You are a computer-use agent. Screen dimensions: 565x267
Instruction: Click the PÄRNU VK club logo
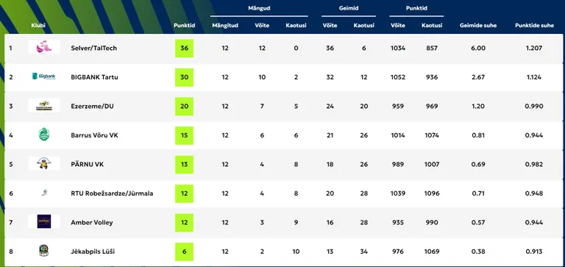pos(44,164)
